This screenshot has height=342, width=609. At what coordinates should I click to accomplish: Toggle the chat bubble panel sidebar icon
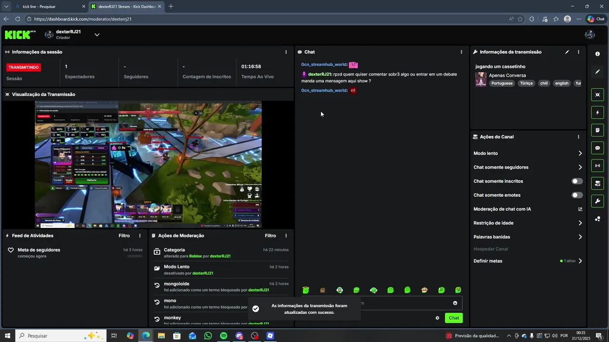tap(598, 148)
